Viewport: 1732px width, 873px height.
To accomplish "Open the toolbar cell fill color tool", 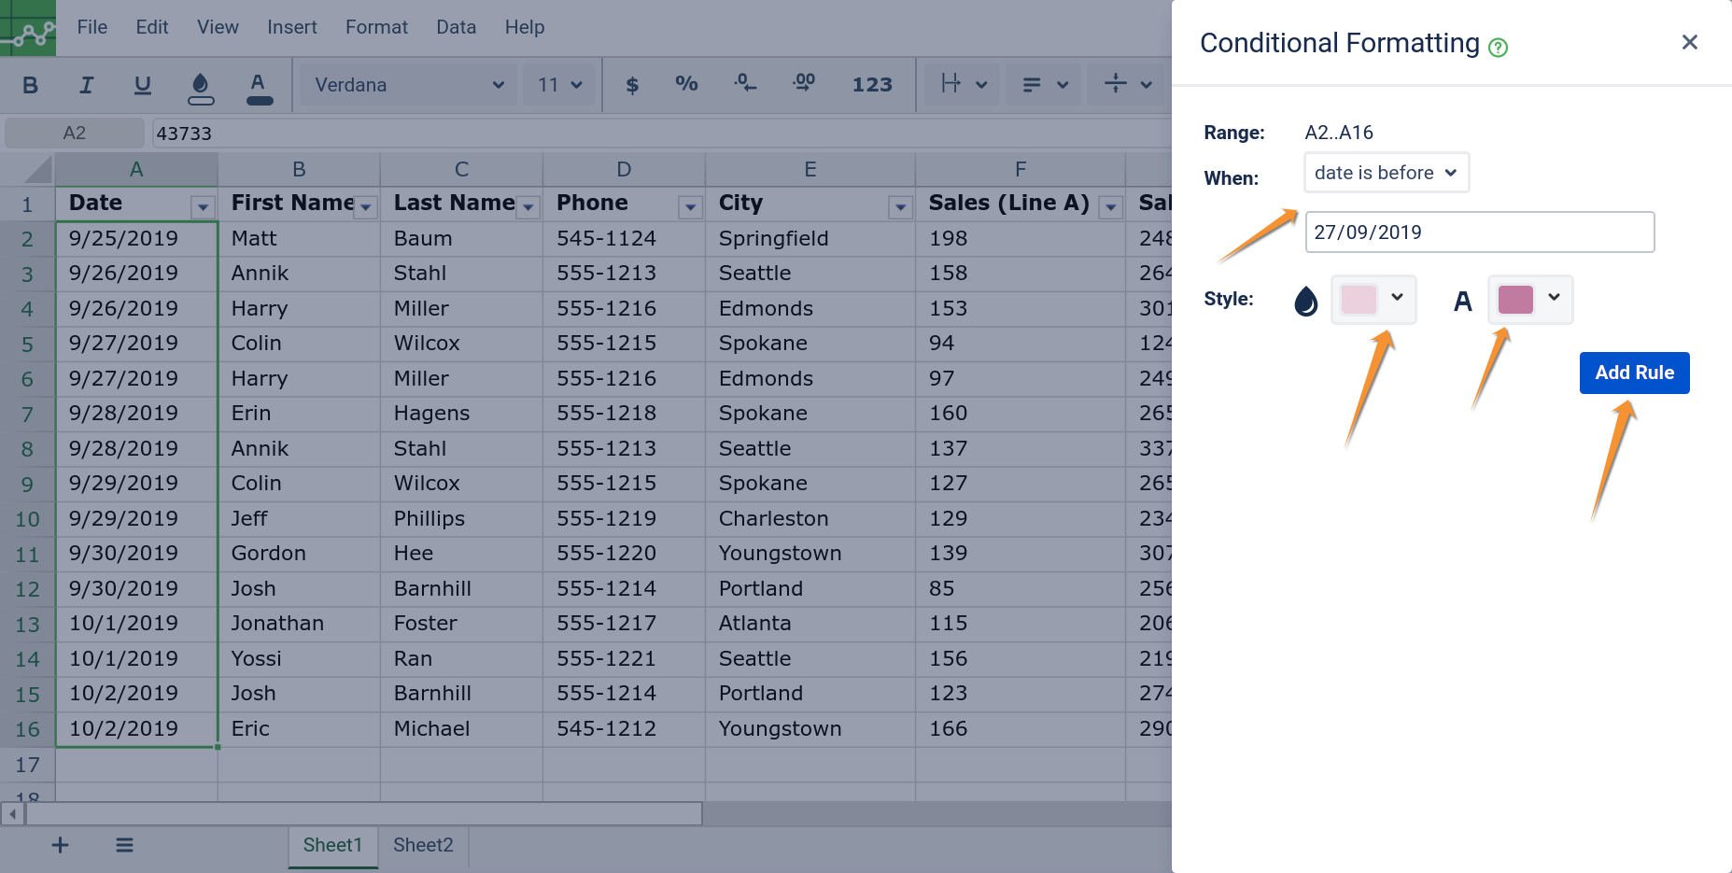I will pyautogui.click(x=200, y=86).
